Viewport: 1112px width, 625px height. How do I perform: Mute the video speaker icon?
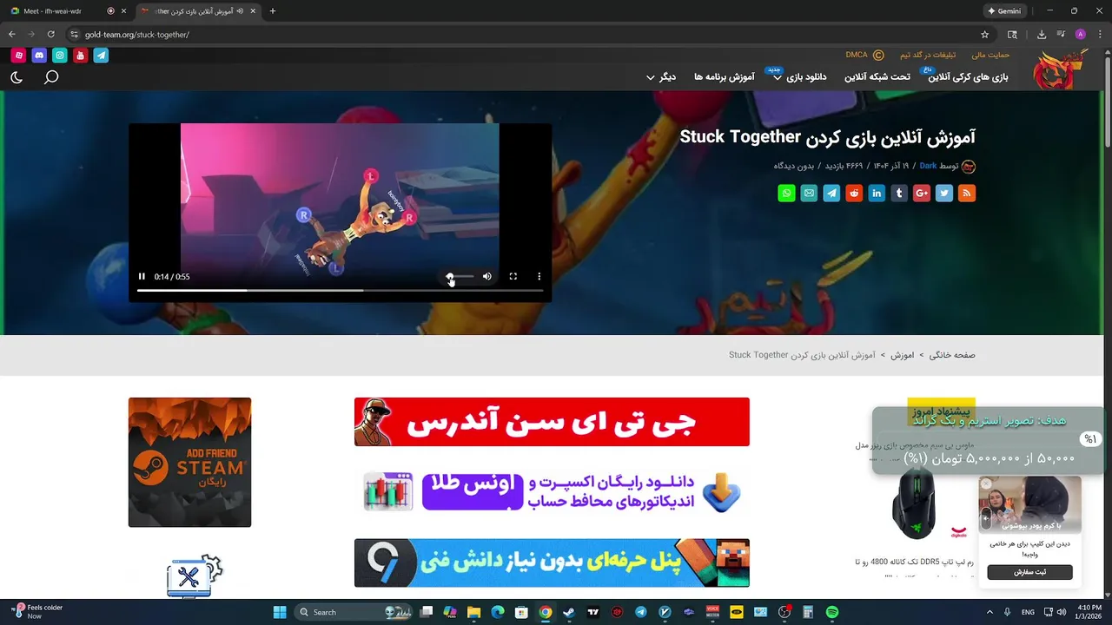tap(487, 277)
